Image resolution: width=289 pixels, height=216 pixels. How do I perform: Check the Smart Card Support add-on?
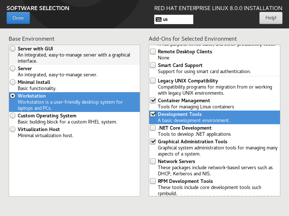tap(153, 65)
